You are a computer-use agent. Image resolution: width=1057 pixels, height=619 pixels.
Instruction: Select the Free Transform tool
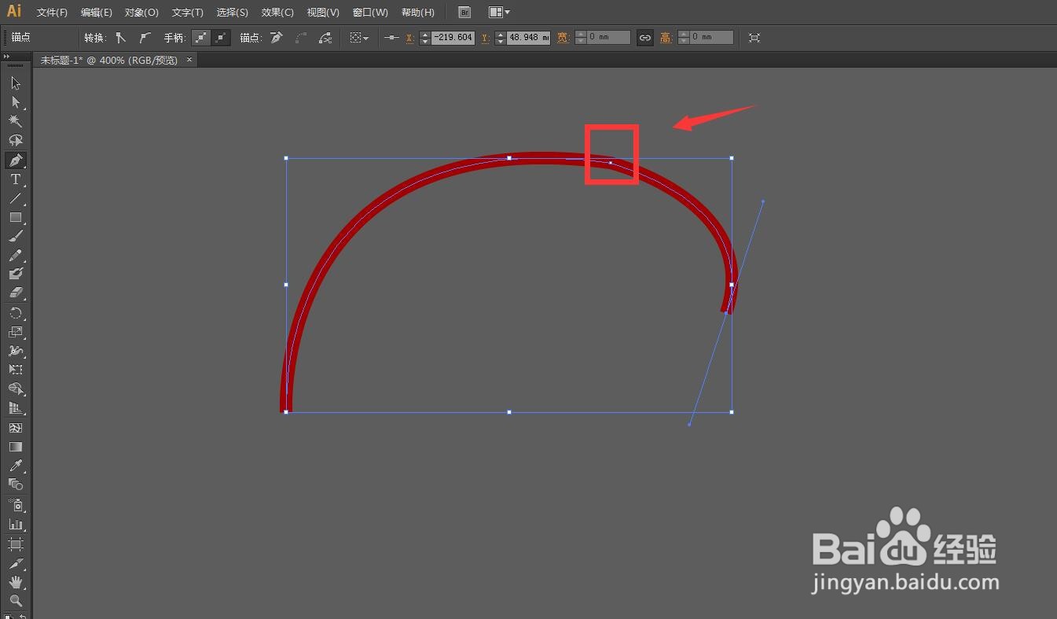tap(16, 370)
